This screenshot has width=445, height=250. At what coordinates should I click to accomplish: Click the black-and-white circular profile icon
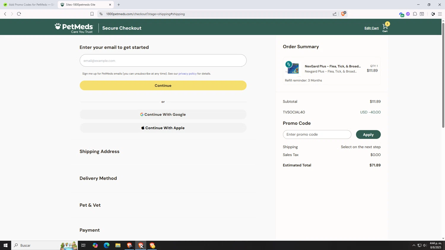[x=433, y=14]
